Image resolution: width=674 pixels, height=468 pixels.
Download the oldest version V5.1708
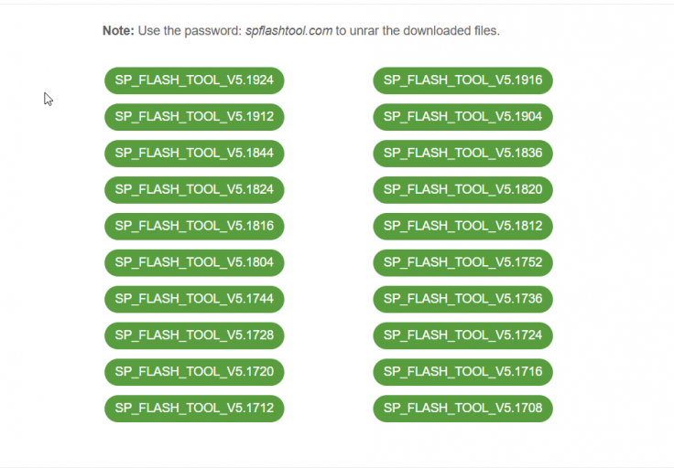[462, 408]
